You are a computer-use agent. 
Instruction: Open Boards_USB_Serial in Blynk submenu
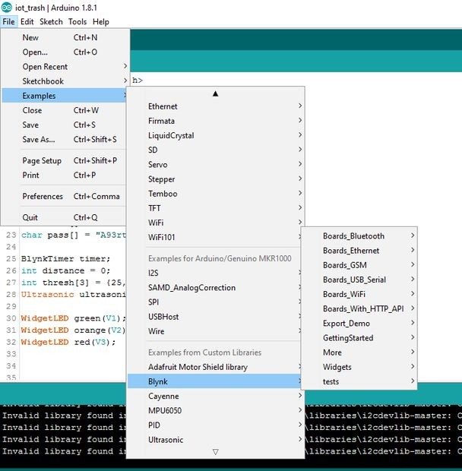(359, 280)
